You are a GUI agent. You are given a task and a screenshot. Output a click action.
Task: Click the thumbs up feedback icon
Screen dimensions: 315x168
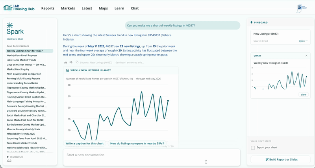pos(66,63)
